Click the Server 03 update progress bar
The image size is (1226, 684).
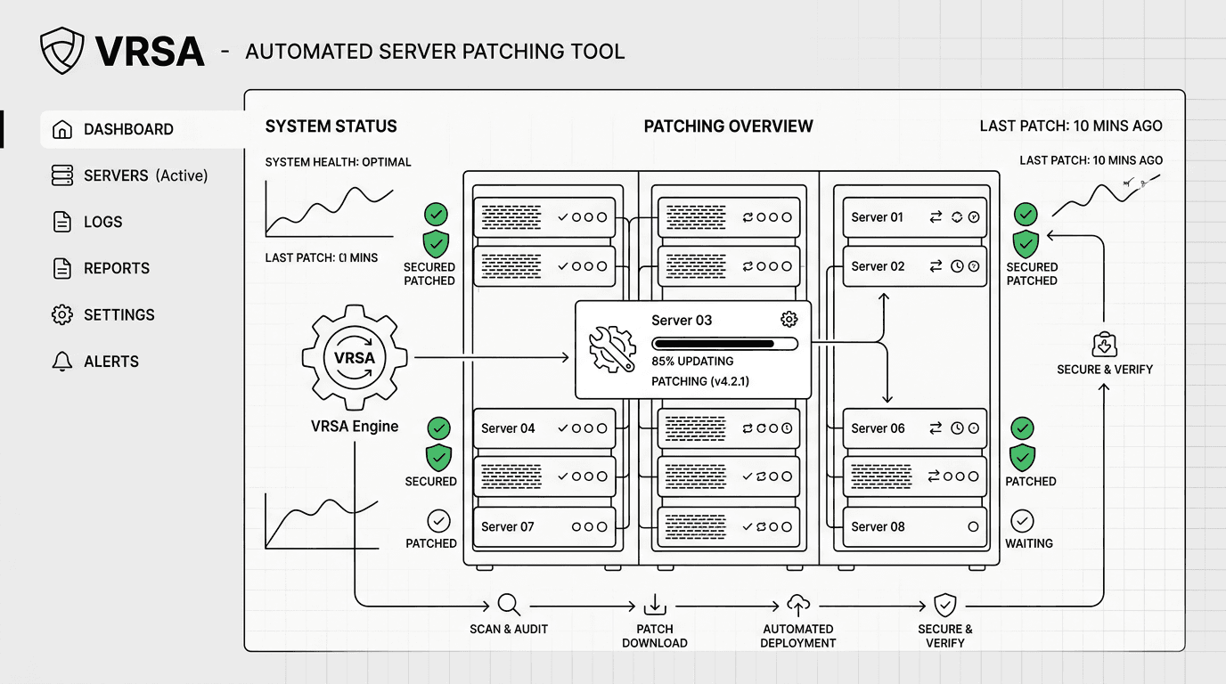tap(724, 344)
